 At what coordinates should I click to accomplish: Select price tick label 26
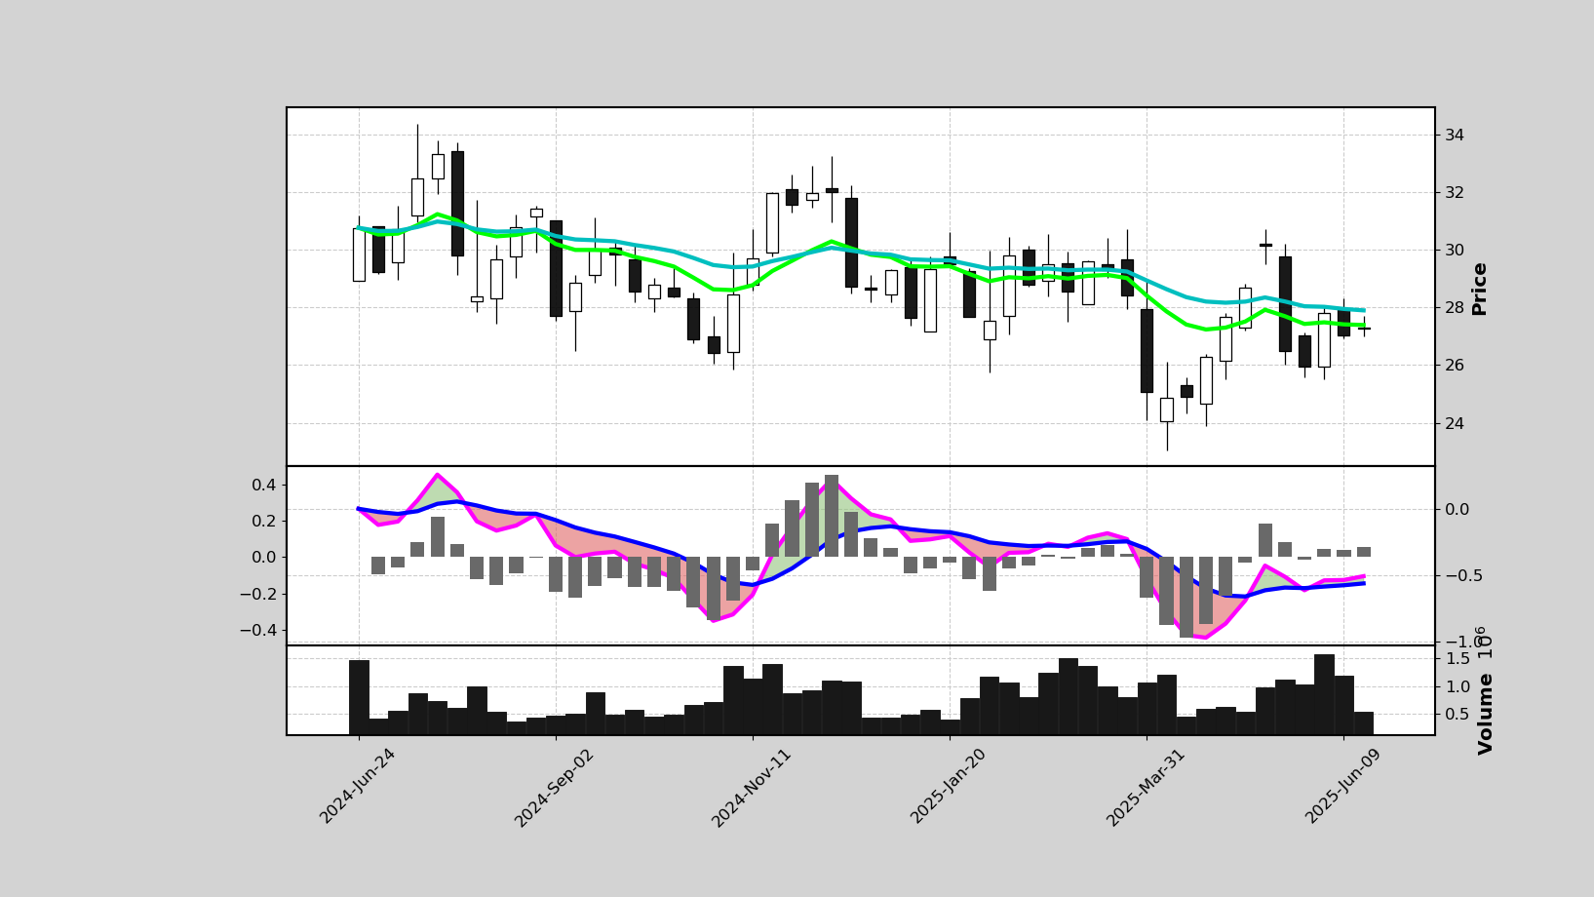1454,365
